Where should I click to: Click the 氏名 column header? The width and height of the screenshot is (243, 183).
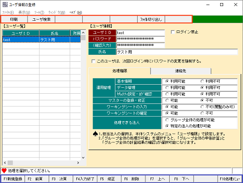point(54,33)
